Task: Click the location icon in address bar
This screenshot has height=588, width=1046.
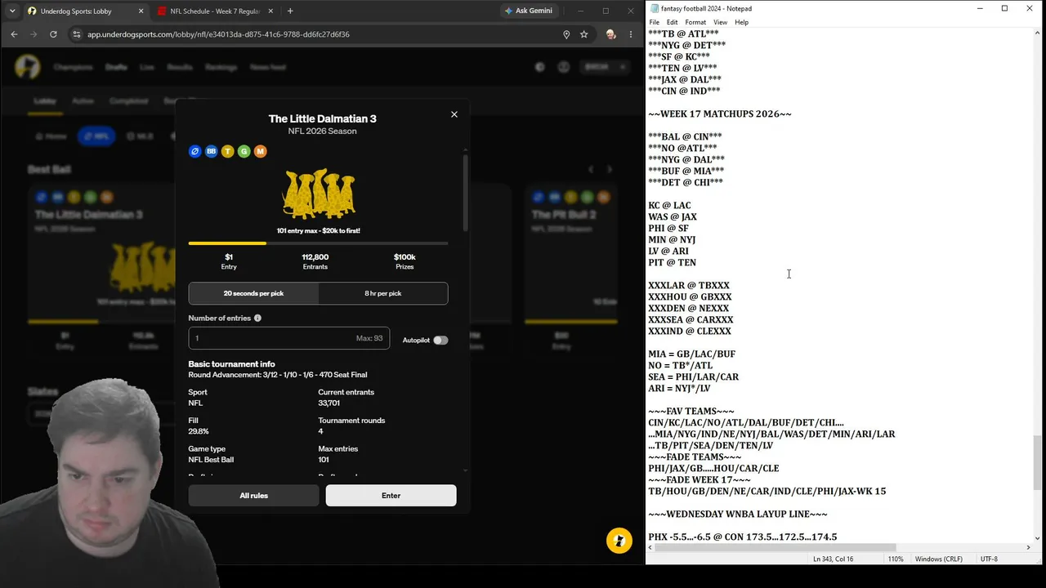Action: [x=566, y=34]
